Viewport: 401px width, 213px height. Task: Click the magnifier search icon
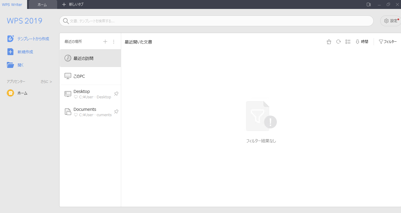click(x=66, y=21)
